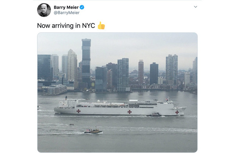Open Barry Meier's profile picture
This screenshot has height=156, width=235.
44,10
